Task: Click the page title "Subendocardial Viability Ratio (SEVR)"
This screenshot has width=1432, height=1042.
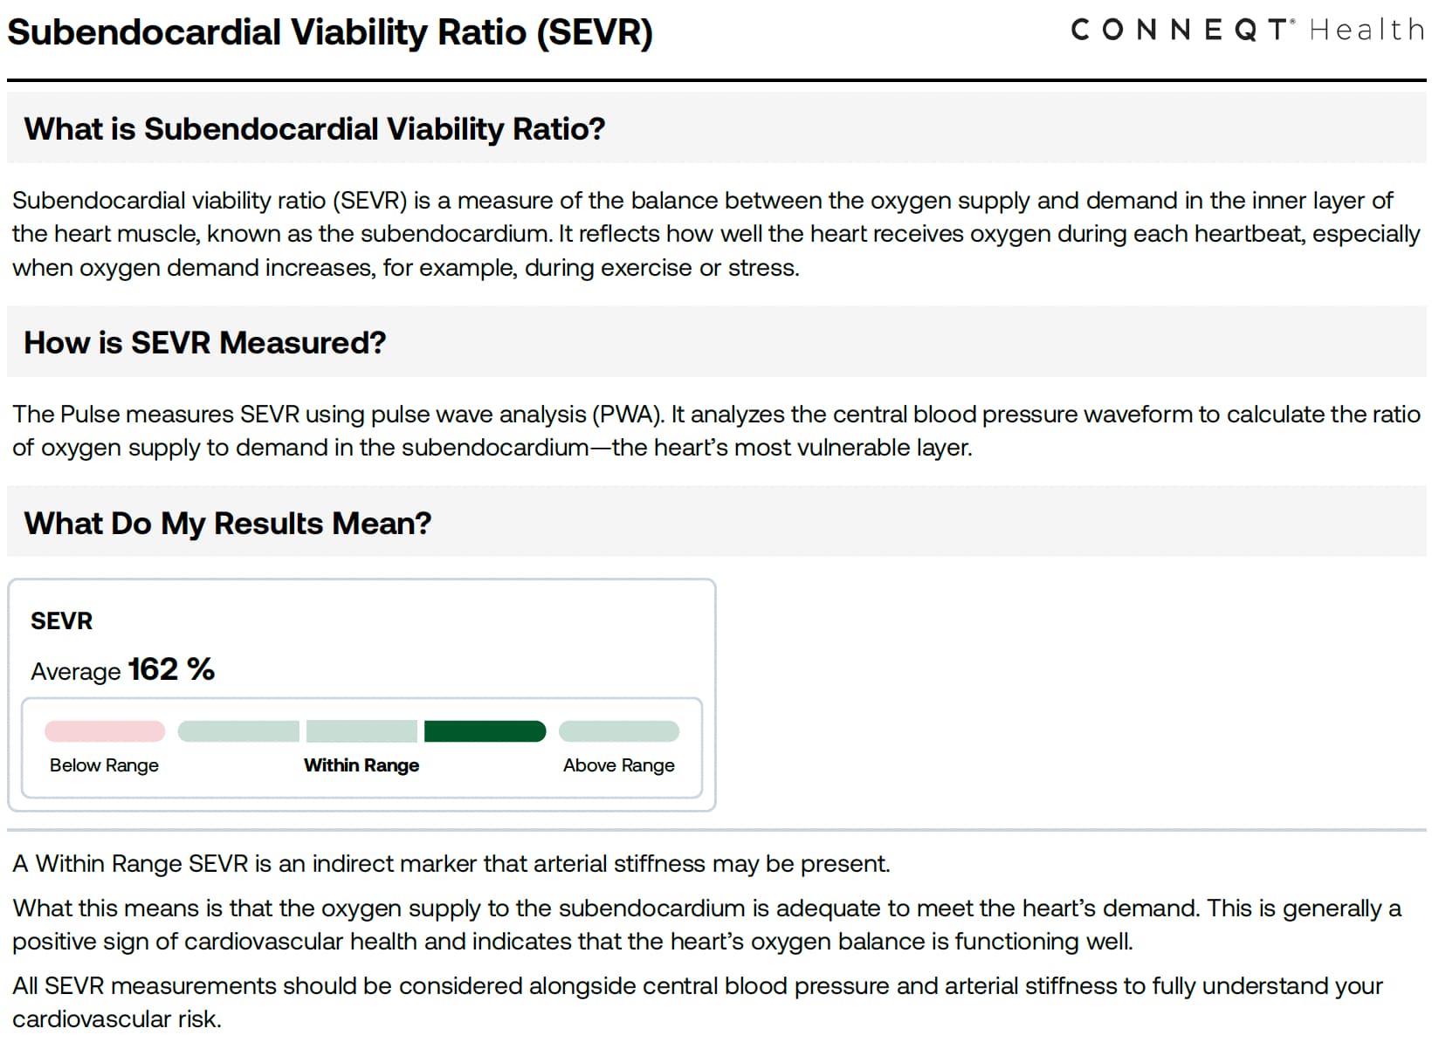Action: [x=330, y=33]
